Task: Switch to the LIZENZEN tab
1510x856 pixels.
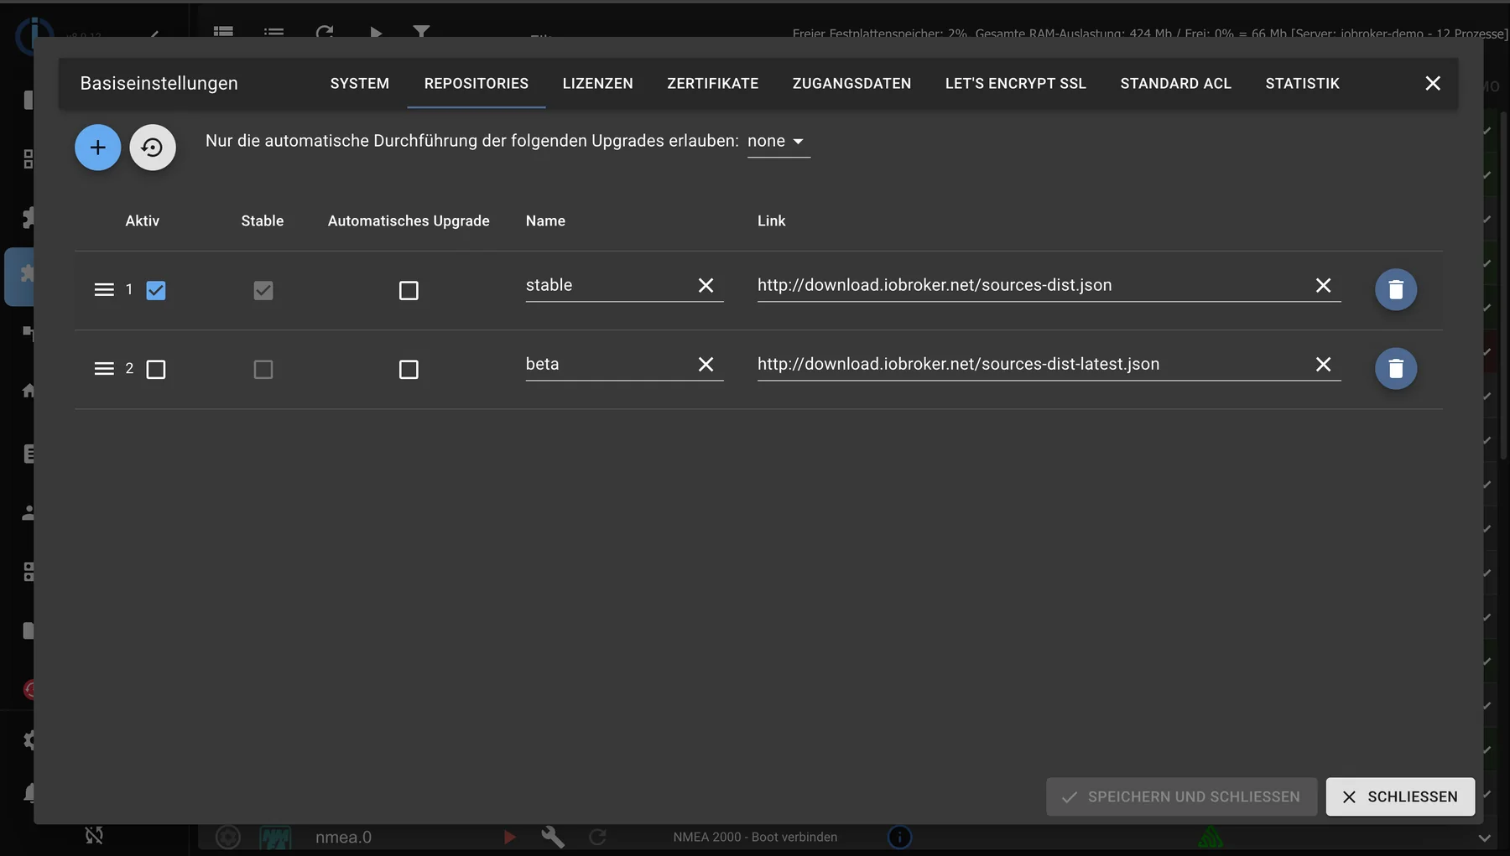Action: pyautogui.click(x=598, y=84)
